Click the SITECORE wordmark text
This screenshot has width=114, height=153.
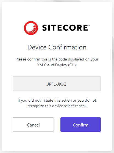click(65, 28)
